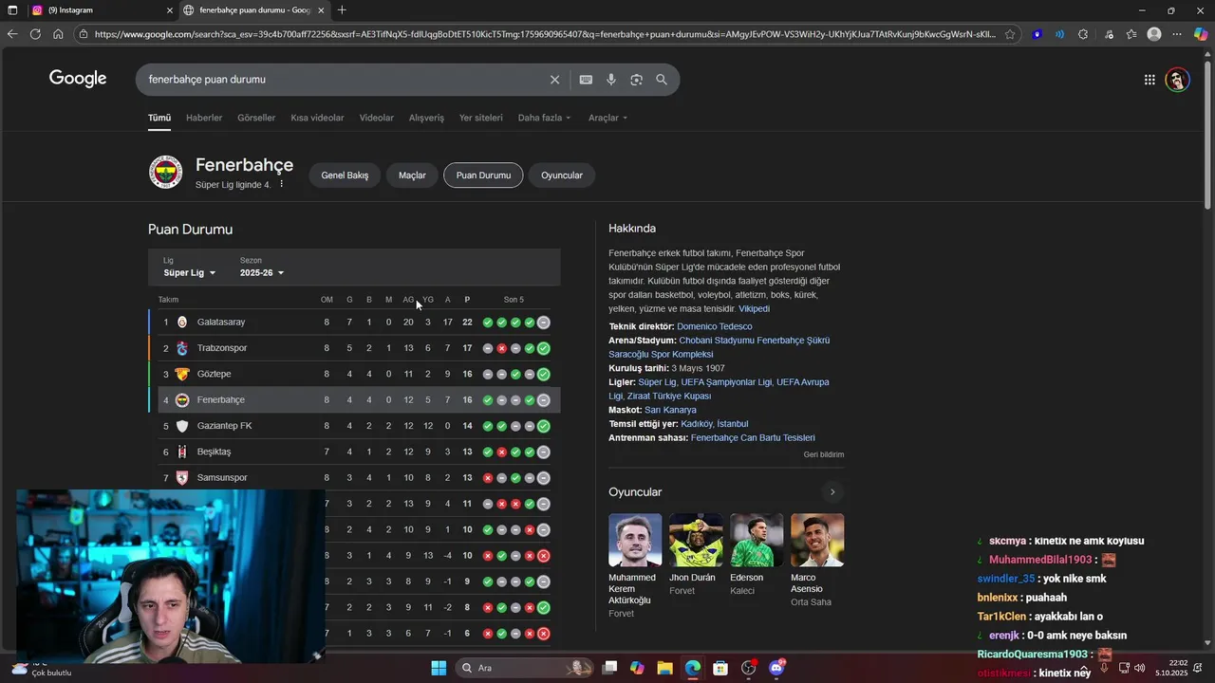The image size is (1215, 683).
Task: Open the Google account avatar
Action: pos(1177,80)
